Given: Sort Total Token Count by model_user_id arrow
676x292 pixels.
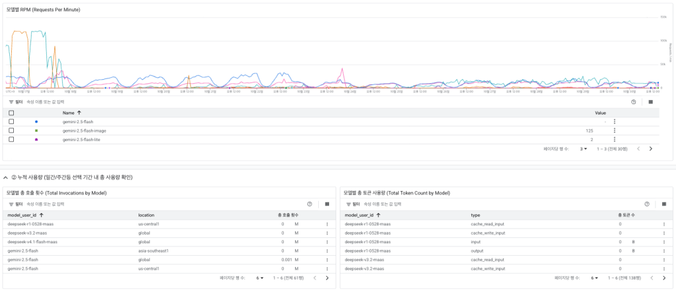Looking at the screenshot, I should (378, 215).
